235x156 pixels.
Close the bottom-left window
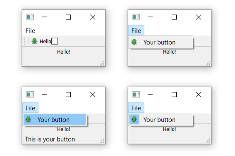93,95
